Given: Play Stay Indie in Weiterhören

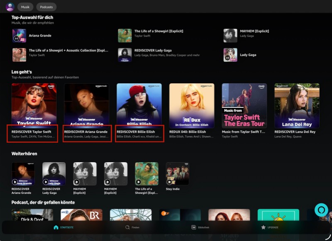Looking at the screenshot, I should point(169,182).
